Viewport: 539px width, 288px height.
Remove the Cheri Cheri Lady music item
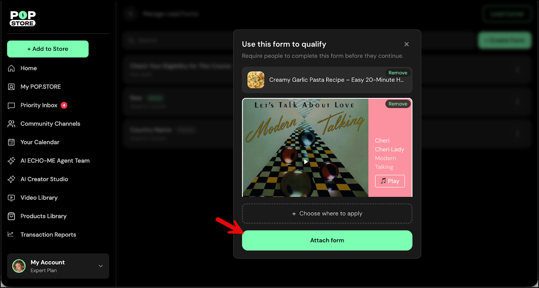click(398, 104)
